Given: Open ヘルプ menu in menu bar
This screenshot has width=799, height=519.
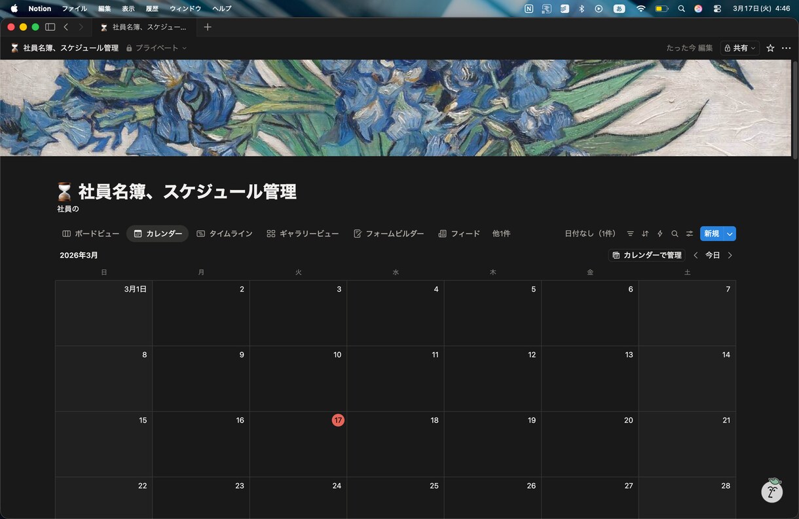Looking at the screenshot, I should pos(221,9).
